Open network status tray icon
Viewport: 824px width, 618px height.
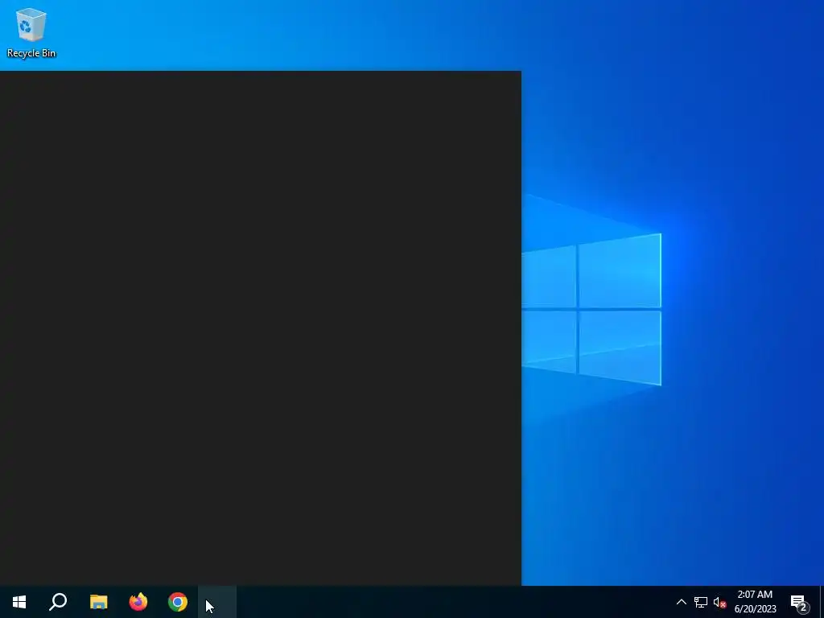point(701,602)
